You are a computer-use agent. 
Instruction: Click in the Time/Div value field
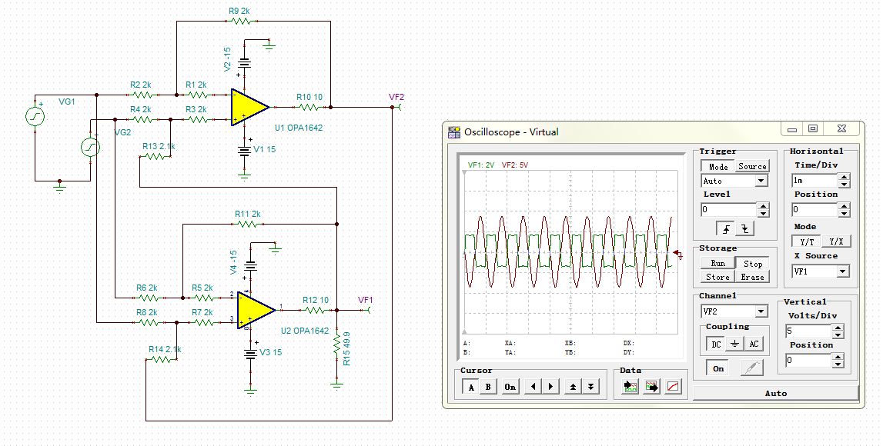tap(814, 181)
